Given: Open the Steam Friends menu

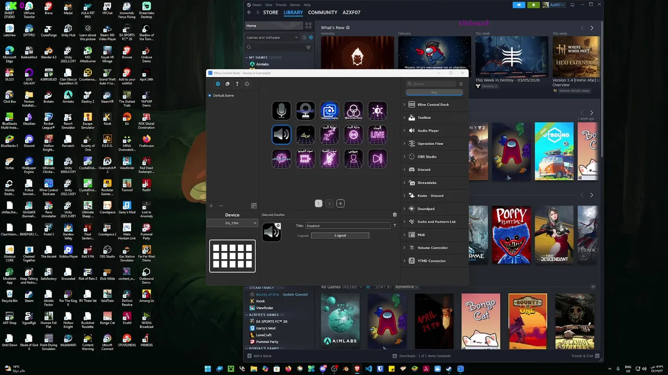Looking at the screenshot, I should (x=281, y=5).
